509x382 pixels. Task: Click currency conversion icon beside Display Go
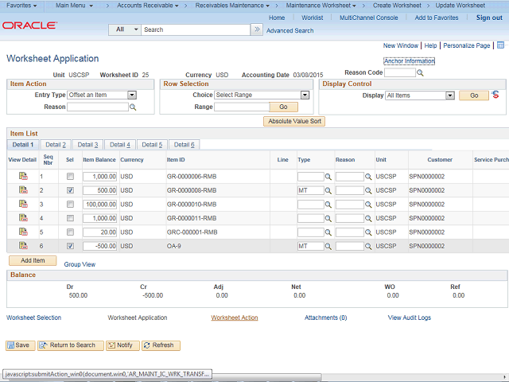click(x=496, y=95)
